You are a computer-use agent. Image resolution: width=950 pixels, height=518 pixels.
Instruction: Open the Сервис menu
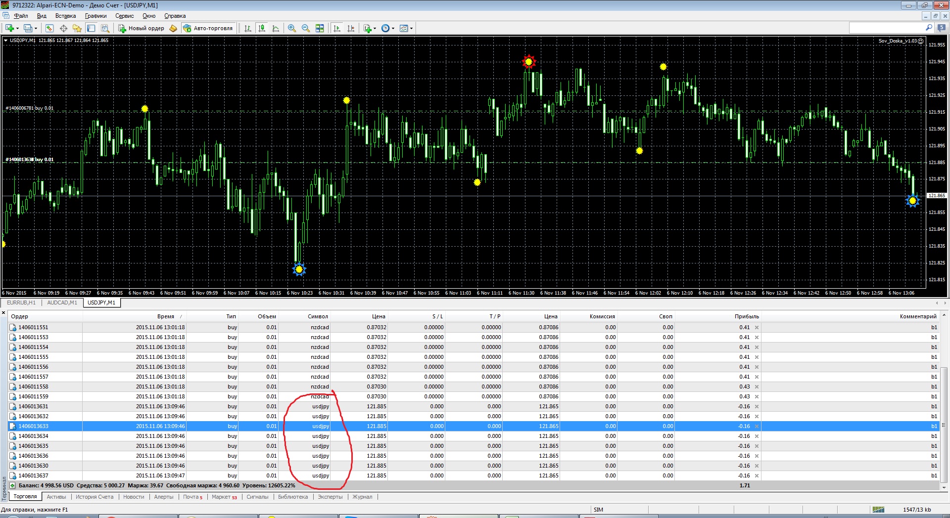(124, 16)
